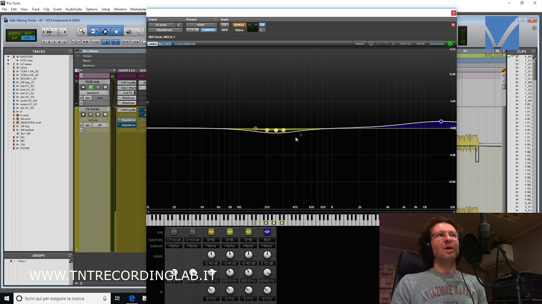Image resolution: width=542 pixels, height=304 pixels.
Task: Open the Windows Start menu
Action: (6, 299)
